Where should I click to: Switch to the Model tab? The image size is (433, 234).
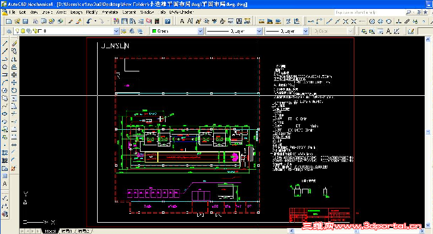pos(50,231)
